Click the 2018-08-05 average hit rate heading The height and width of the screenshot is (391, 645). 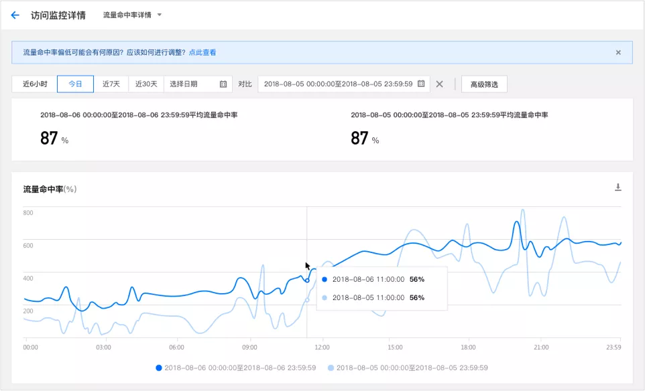coord(449,115)
